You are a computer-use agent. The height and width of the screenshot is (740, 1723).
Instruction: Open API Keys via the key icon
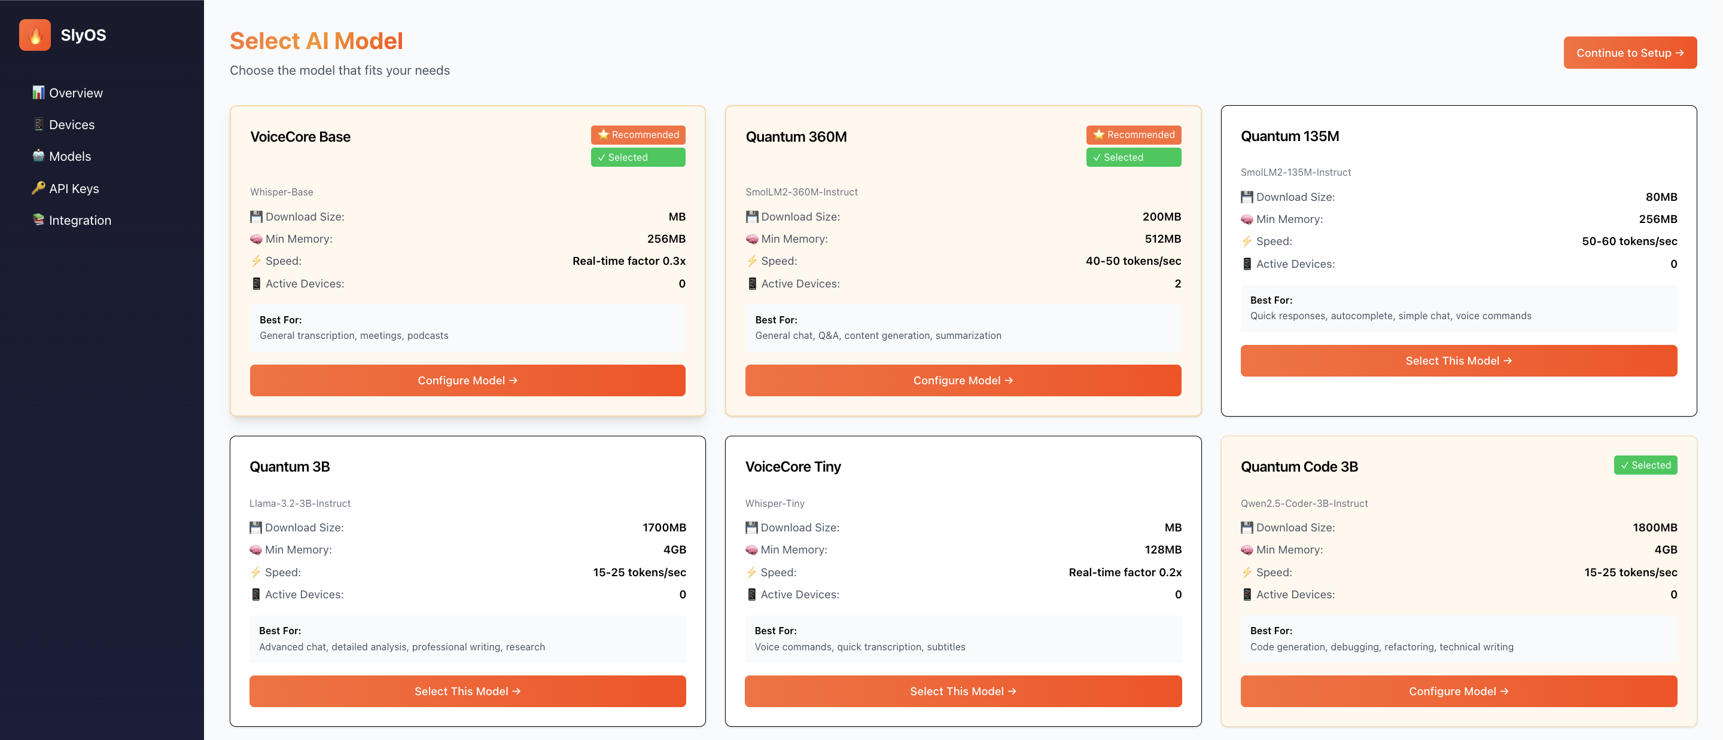click(39, 188)
